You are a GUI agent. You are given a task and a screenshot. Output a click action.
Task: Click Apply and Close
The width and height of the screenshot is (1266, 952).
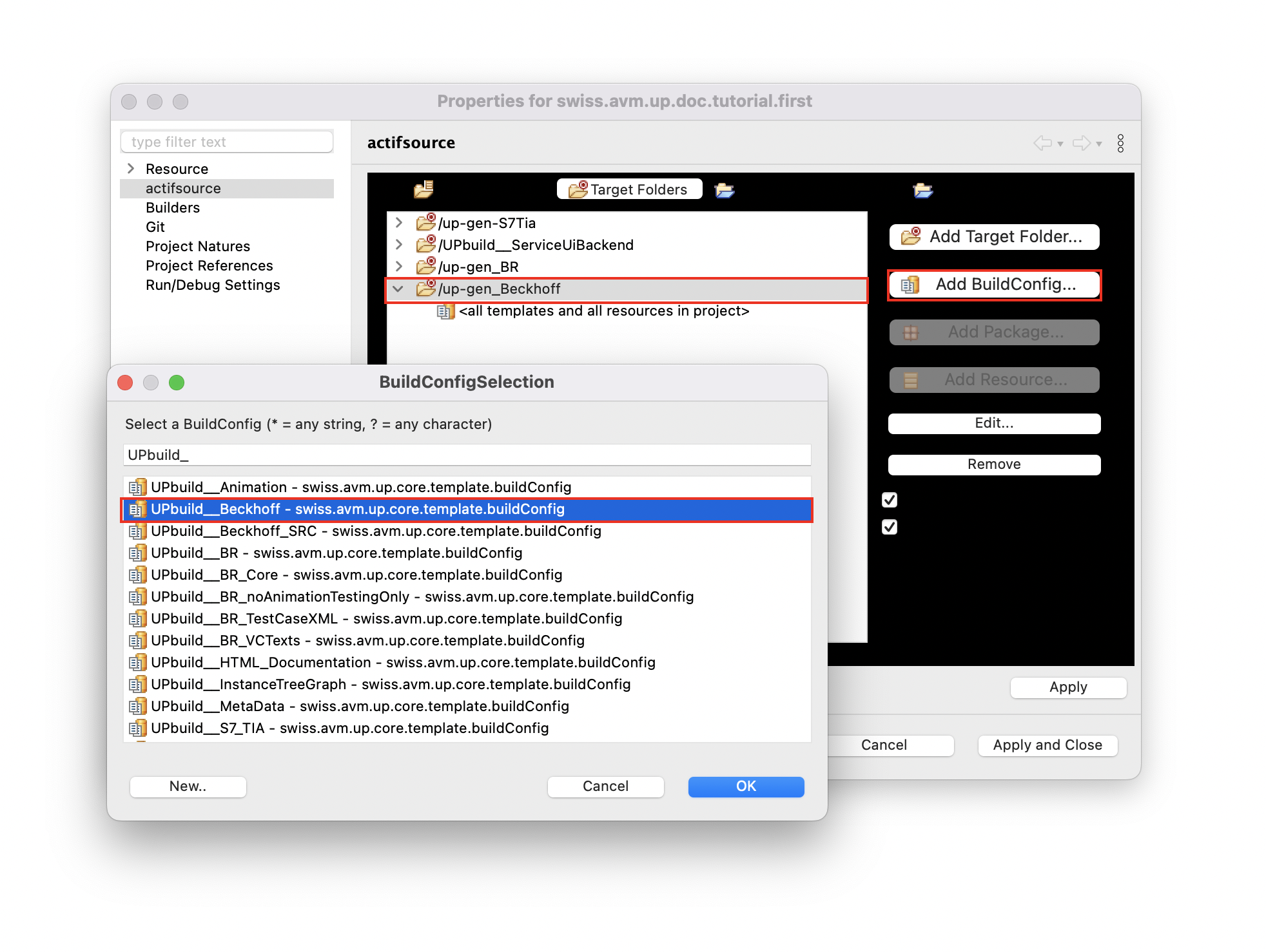click(x=1046, y=745)
